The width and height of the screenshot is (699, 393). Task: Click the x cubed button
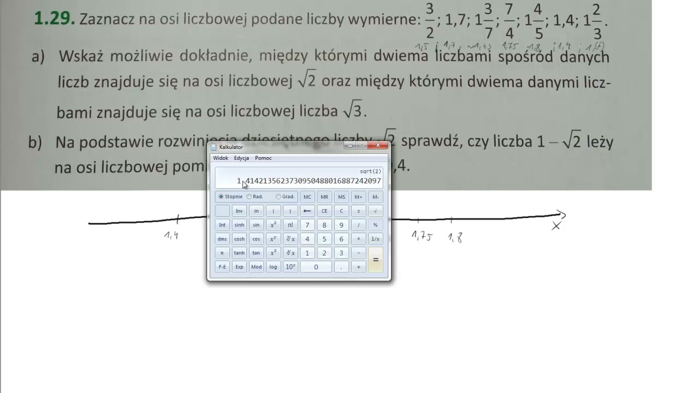pos(273,253)
